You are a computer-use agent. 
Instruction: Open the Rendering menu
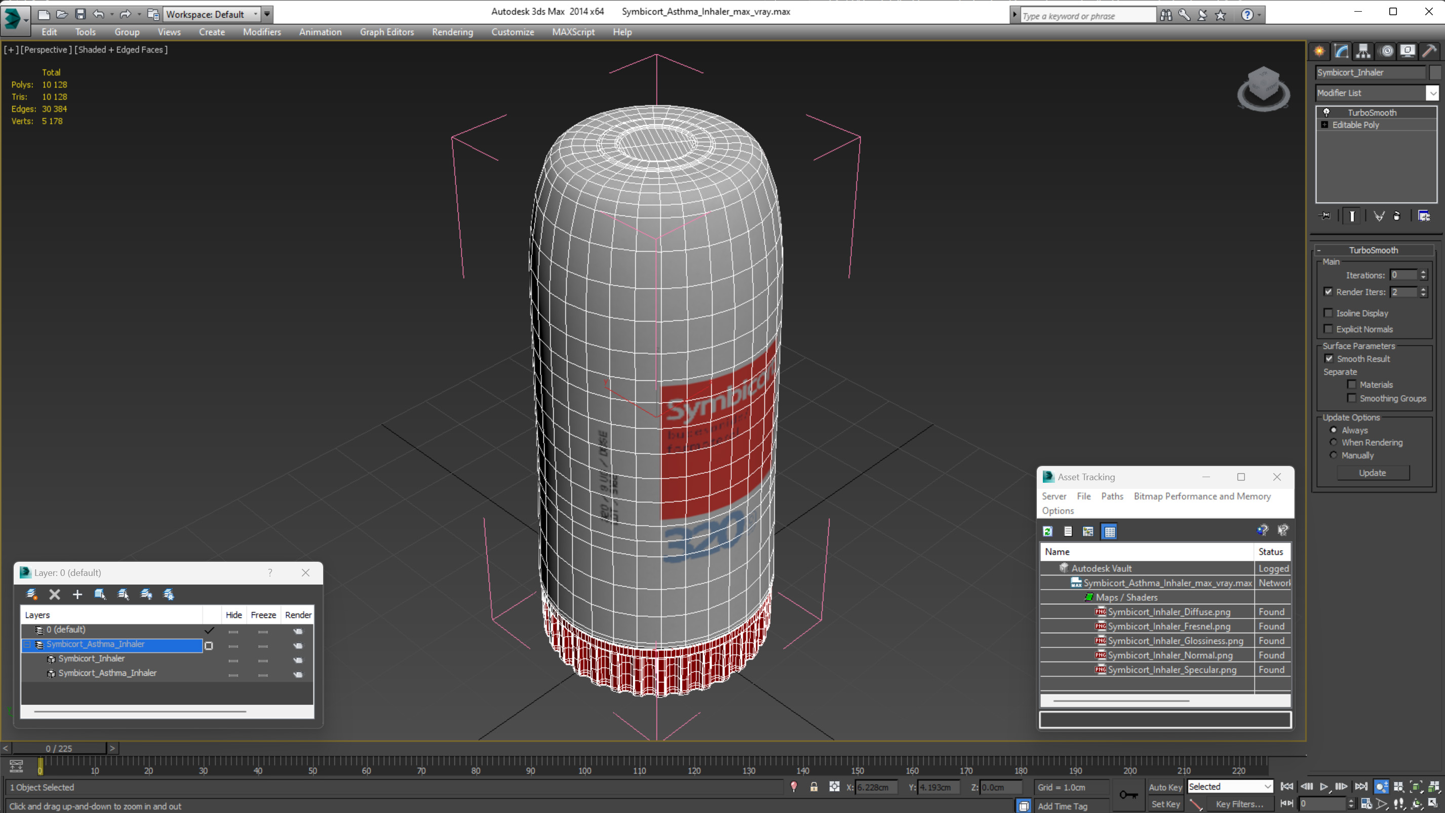(x=452, y=32)
